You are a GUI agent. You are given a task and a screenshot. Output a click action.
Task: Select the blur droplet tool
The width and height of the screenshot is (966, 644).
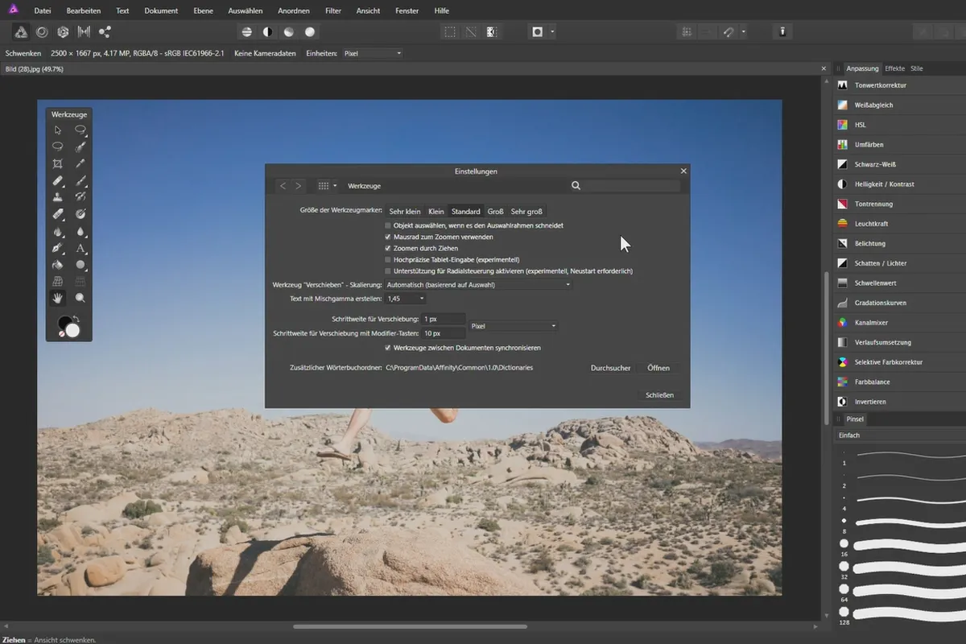tap(80, 231)
